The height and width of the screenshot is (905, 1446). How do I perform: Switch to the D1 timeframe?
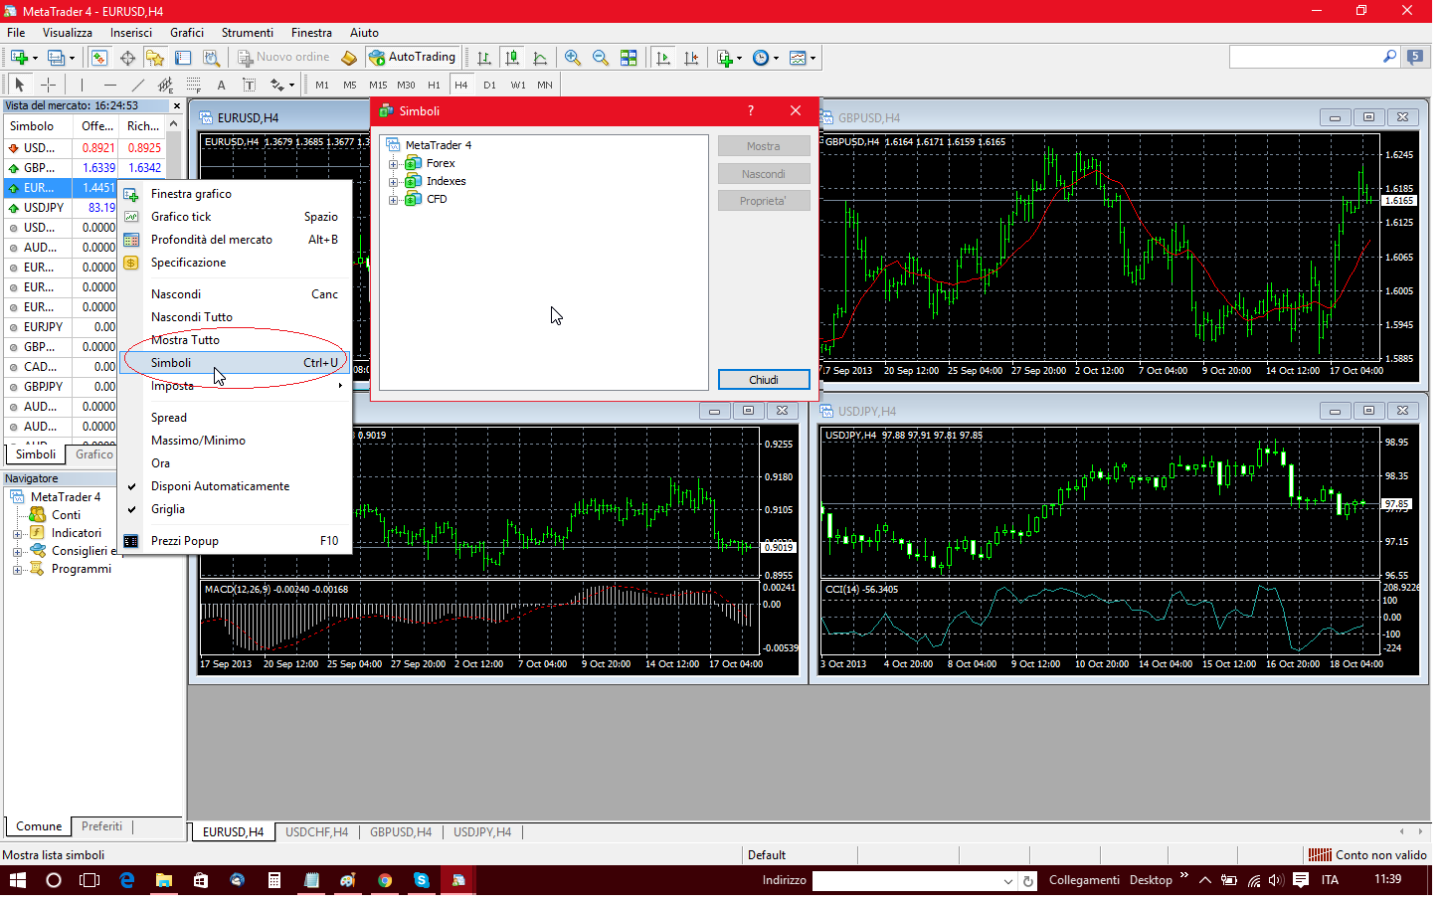(x=489, y=85)
